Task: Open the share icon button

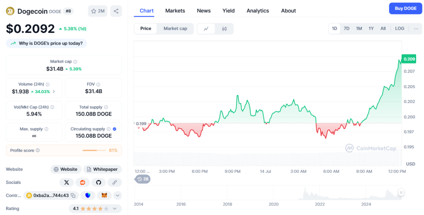Action: pyautogui.click(x=116, y=11)
